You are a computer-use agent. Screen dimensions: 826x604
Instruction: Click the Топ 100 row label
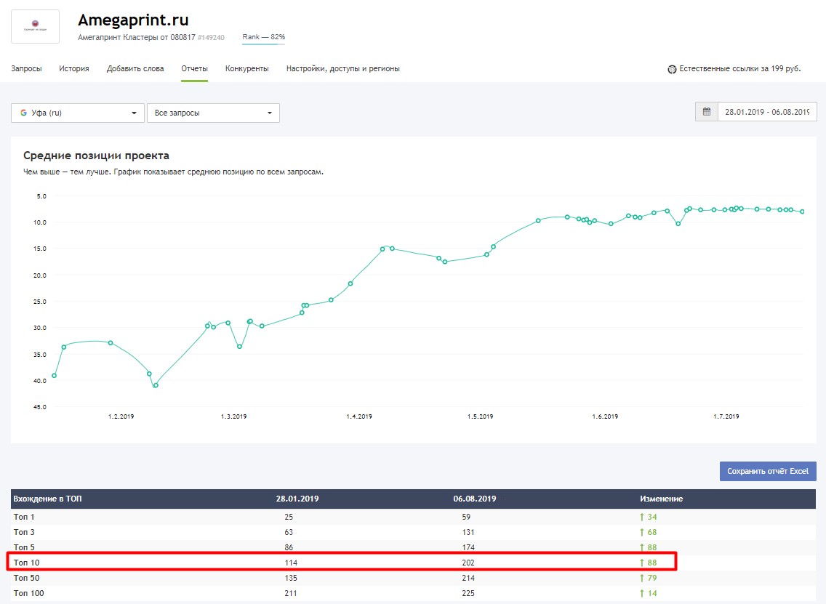[x=28, y=594]
